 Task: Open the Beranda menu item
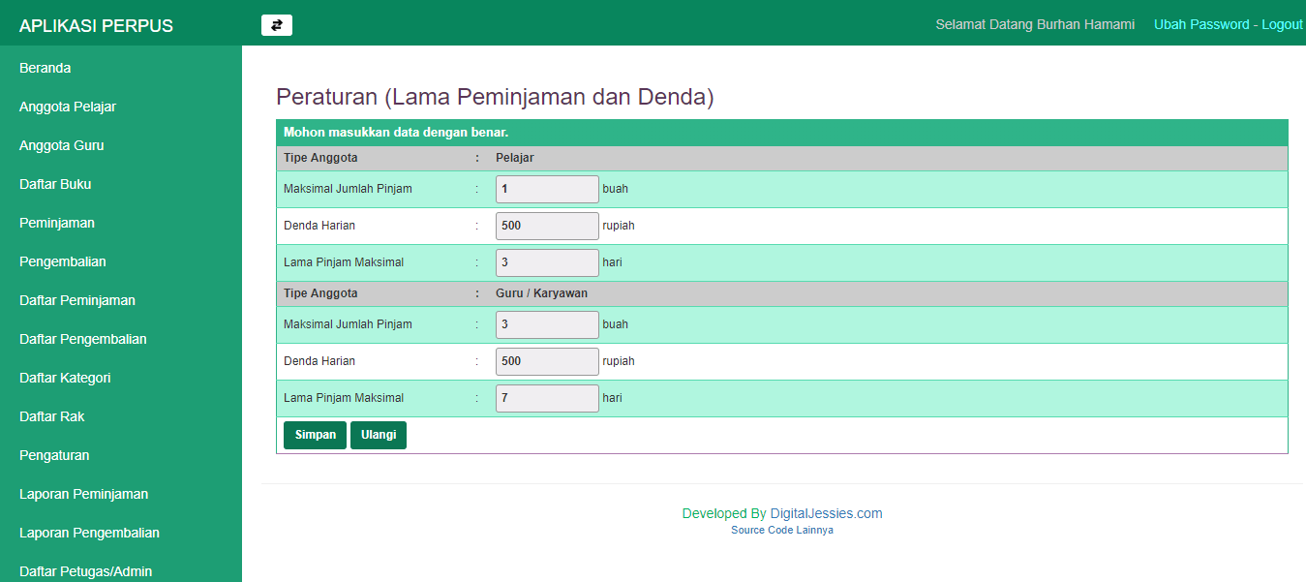(x=46, y=68)
